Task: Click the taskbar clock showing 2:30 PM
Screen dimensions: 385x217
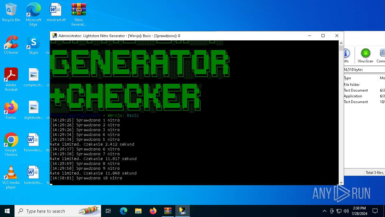Action: (x=359, y=211)
